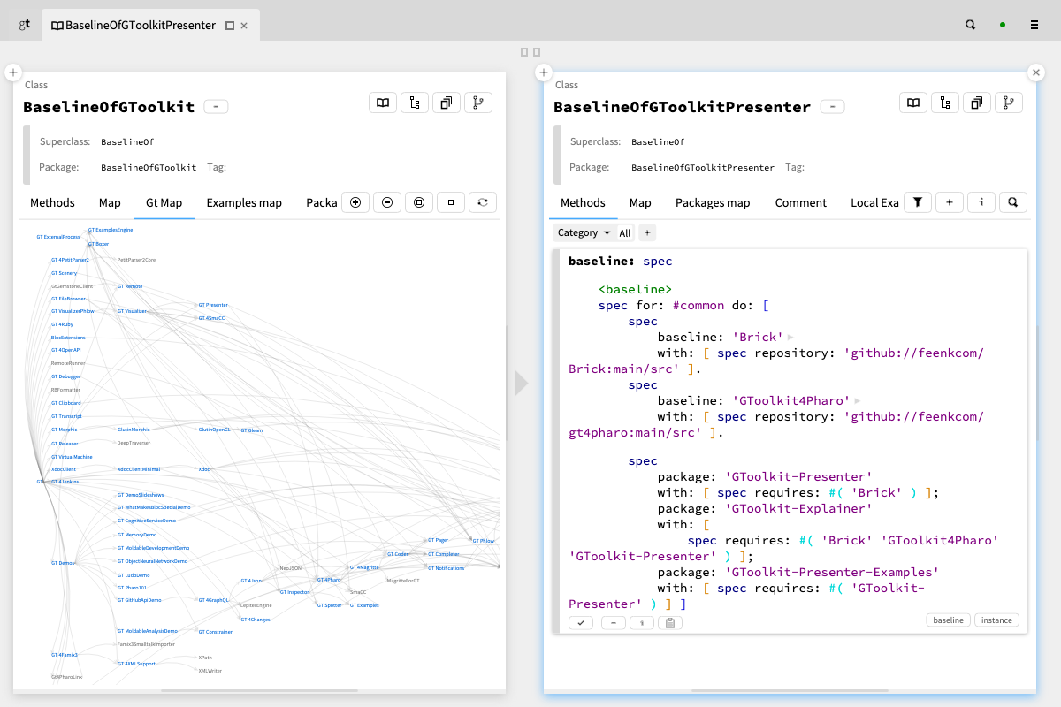Switch to Methods tab in BaselineOfGToolkit pane
Viewport: 1061px width, 707px height.
click(52, 202)
